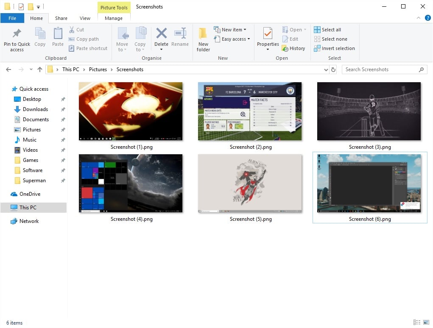Image resolution: width=433 pixels, height=328 pixels.
Task: Open the Open button dropdown arrow
Action: (305, 30)
